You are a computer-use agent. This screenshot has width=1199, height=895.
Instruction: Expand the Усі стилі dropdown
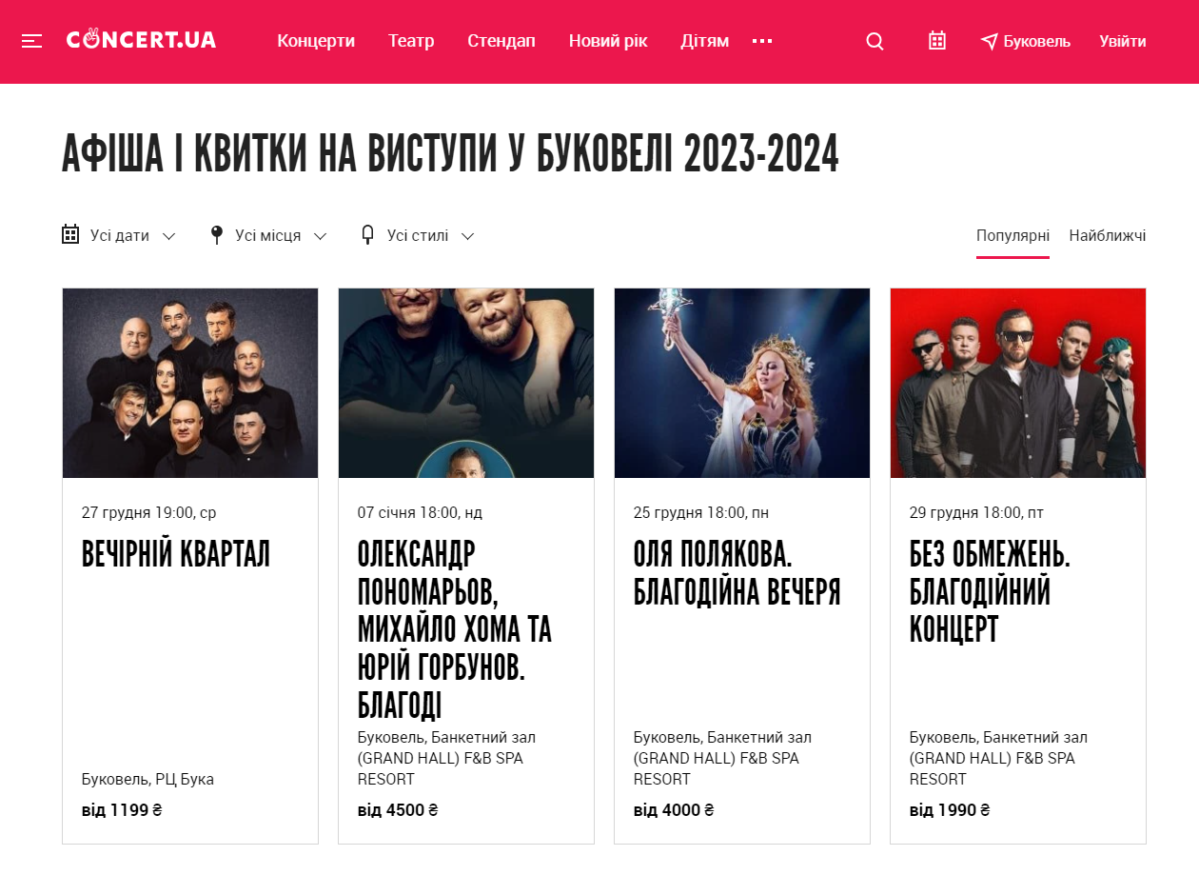point(418,235)
